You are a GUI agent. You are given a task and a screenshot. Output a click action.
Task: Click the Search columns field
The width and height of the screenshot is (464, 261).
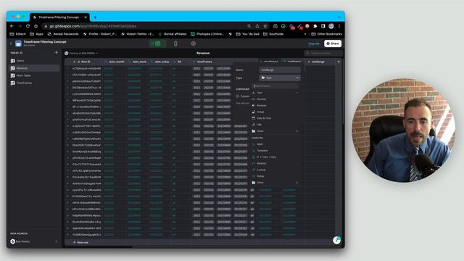(324, 53)
